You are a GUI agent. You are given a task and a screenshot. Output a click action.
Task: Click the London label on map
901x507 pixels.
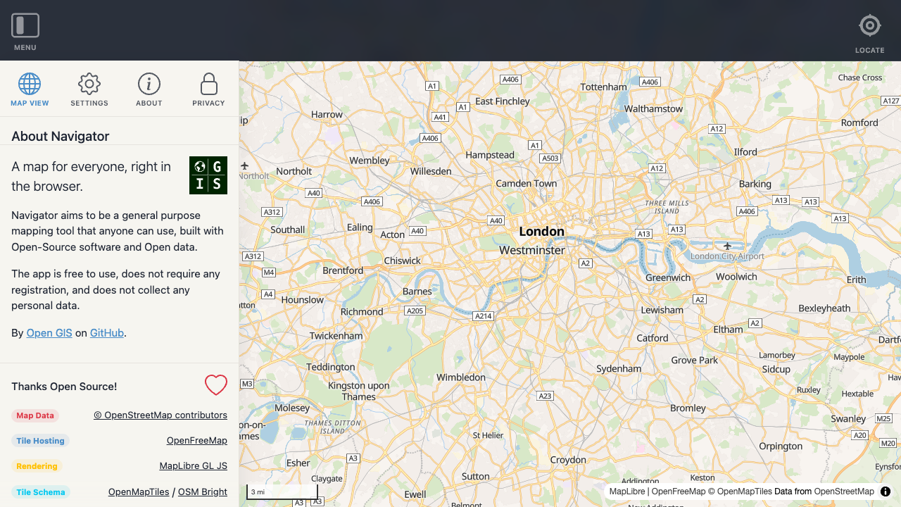tap(541, 232)
